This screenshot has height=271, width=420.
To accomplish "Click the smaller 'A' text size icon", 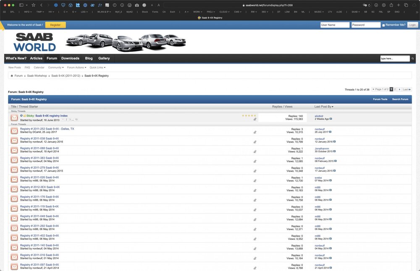I will (152, 5).
